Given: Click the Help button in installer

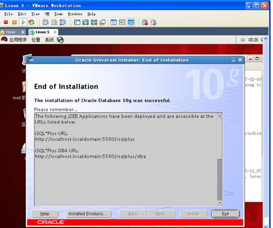Looking at the screenshot, I should [45, 214].
